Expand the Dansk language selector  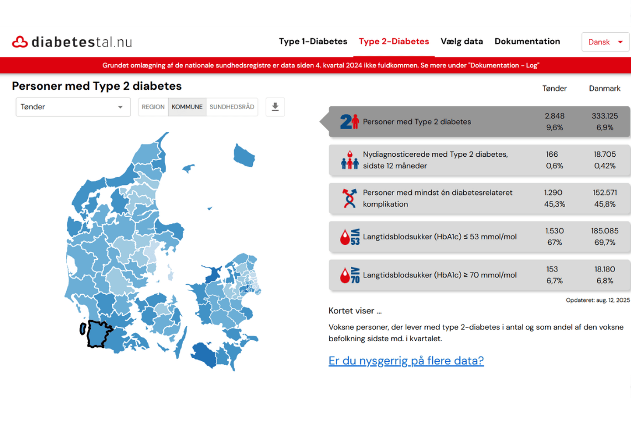pos(605,42)
